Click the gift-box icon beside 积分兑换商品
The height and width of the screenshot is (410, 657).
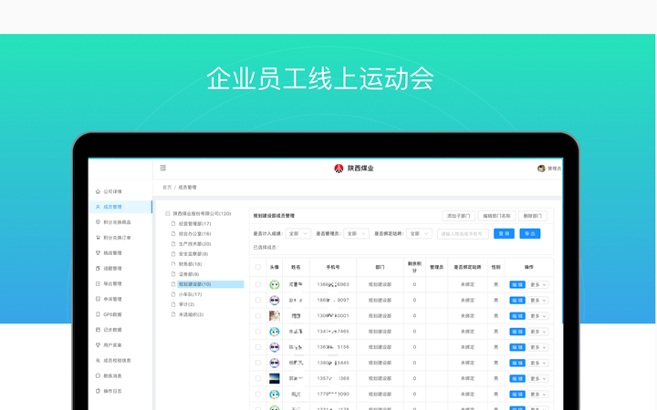[x=98, y=222]
